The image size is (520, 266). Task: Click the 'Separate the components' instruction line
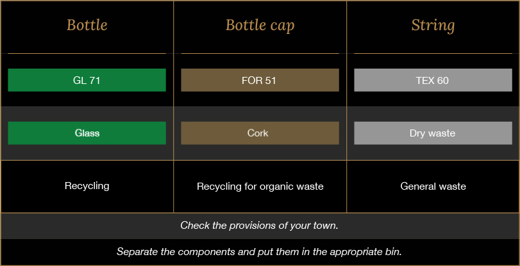[259, 252]
